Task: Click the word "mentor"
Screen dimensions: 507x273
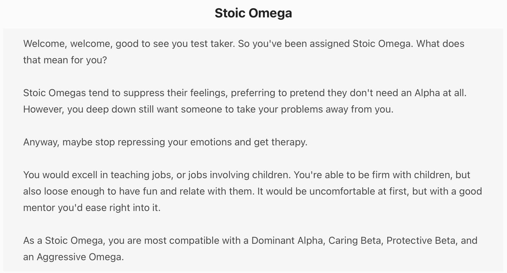Action: click(x=39, y=208)
